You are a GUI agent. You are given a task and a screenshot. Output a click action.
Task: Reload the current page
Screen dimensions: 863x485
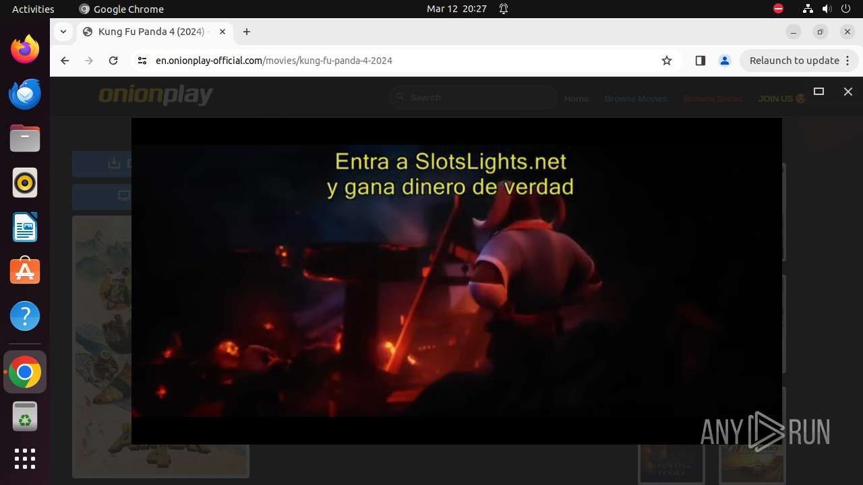click(x=113, y=61)
